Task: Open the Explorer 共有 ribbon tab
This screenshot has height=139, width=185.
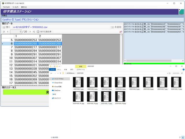Action: (x=66, y=69)
